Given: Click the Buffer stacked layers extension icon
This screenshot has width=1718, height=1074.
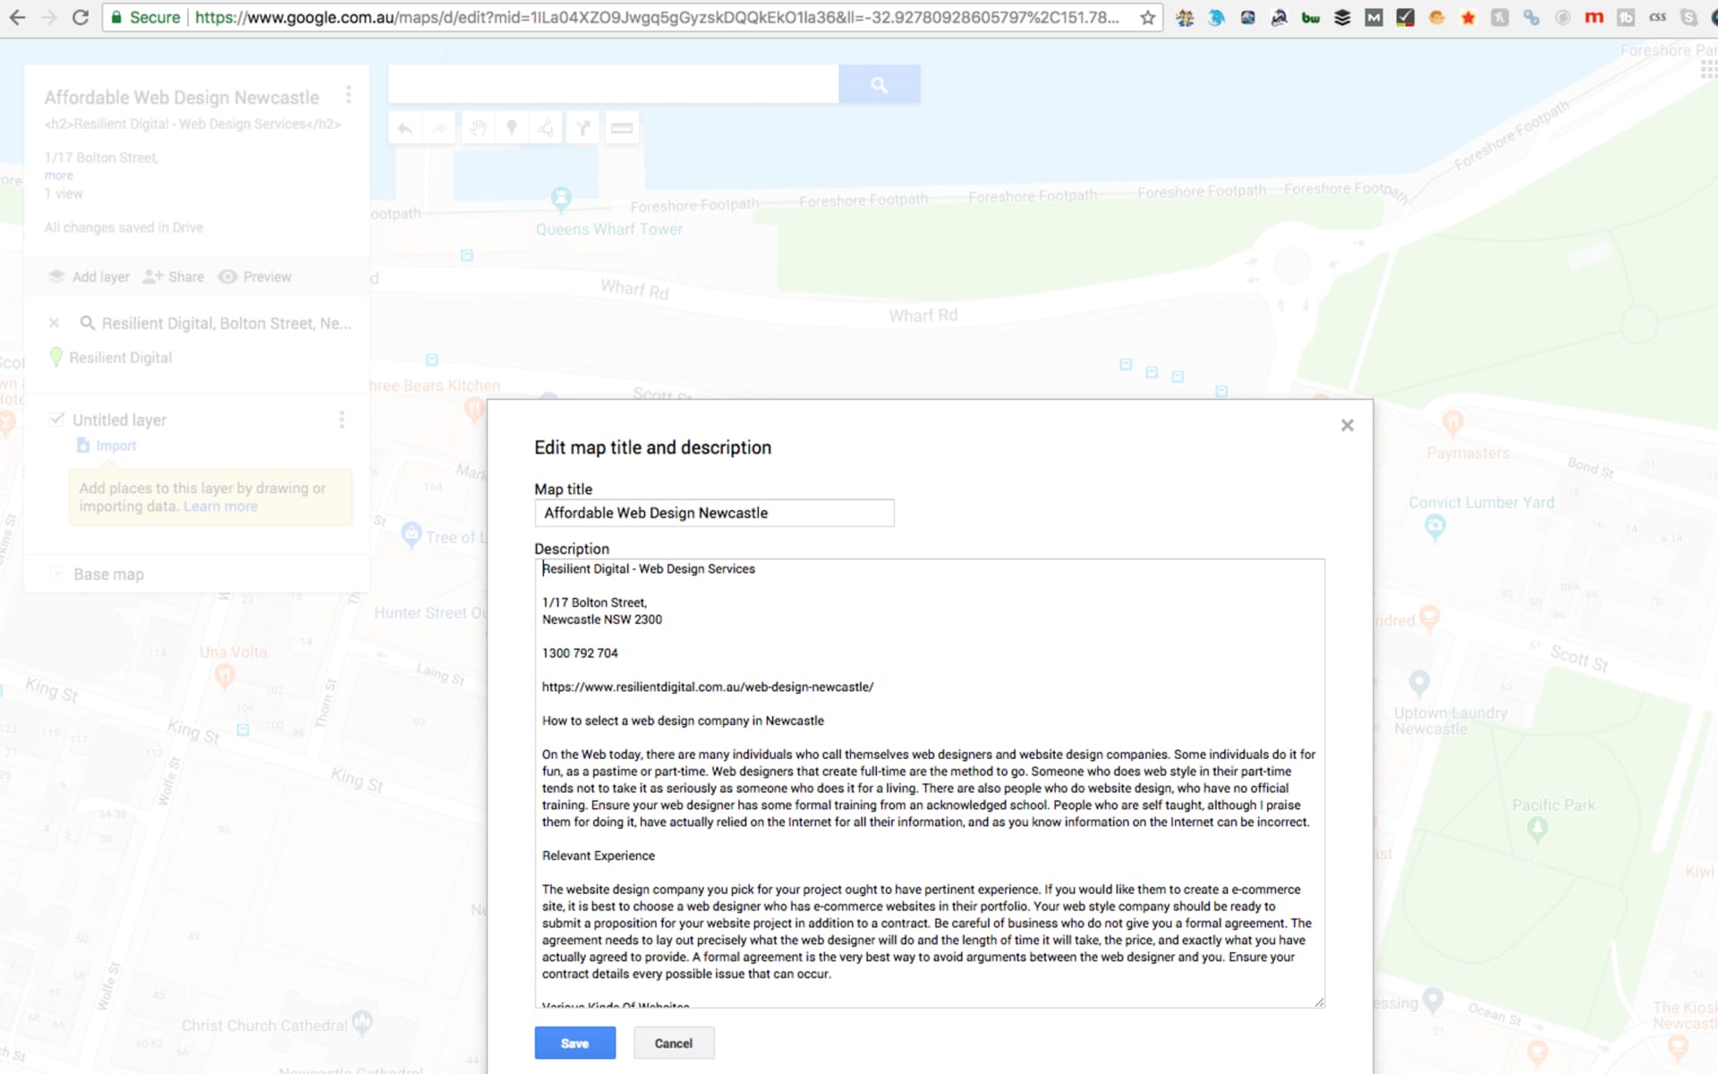Looking at the screenshot, I should click(1342, 17).
